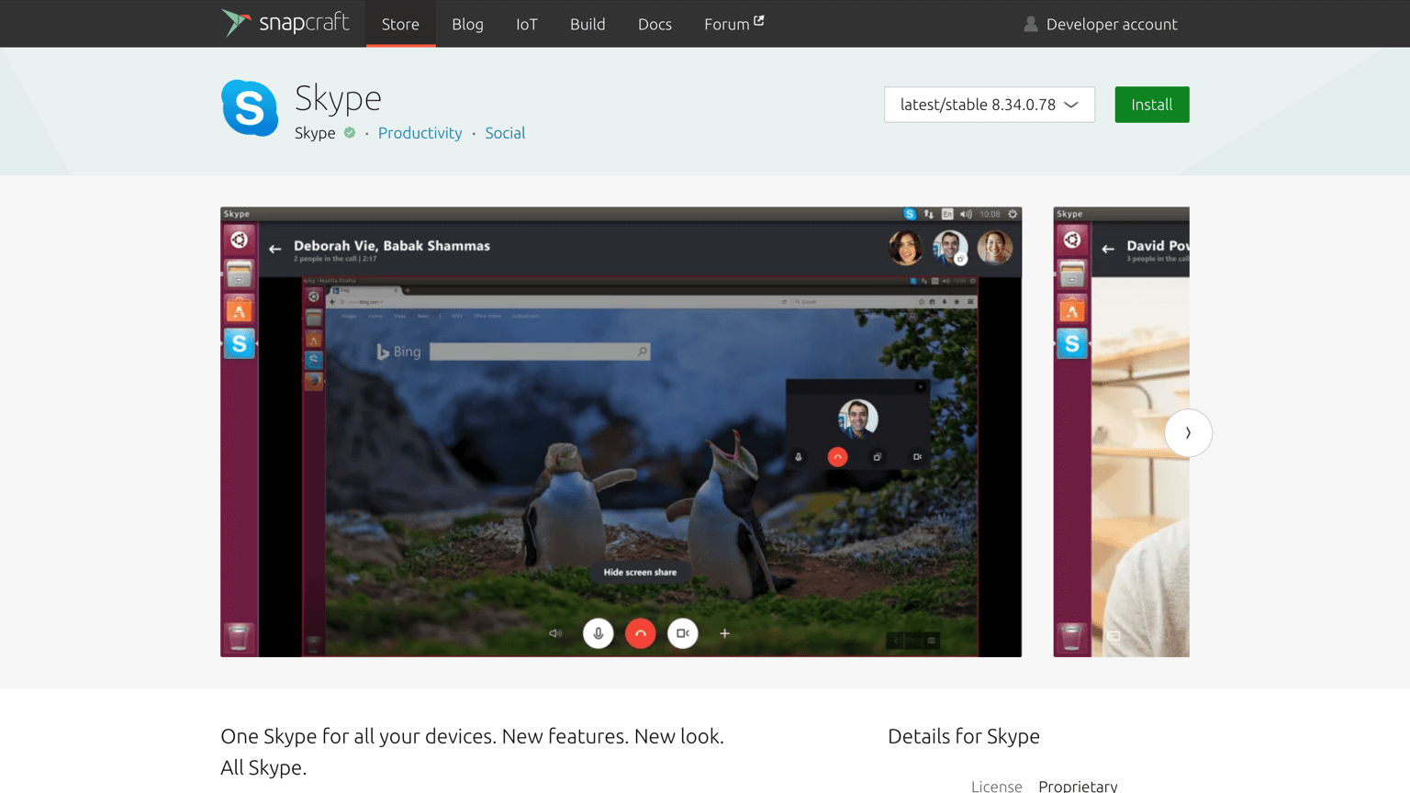Screen dimensions: 1410x793
Task: Click the Ubuntu Software icon in first screenshot
Action: pyautogui.click(x=239, y=309)
